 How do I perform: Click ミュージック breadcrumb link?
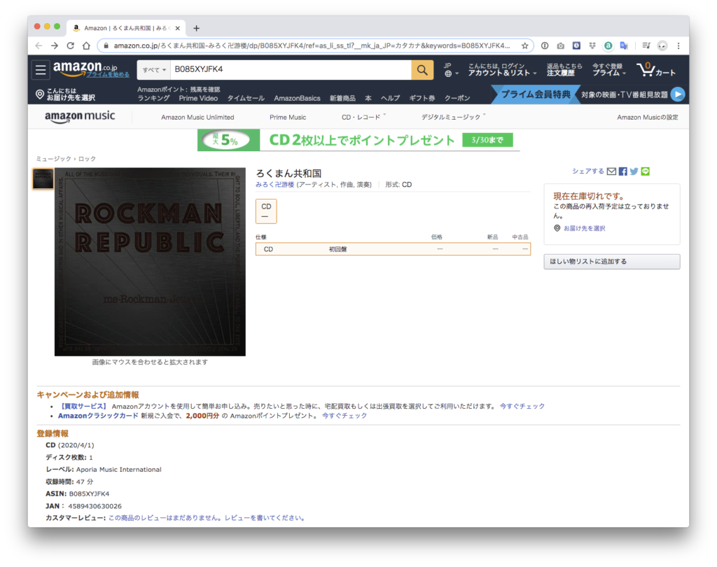click(53, 159)
